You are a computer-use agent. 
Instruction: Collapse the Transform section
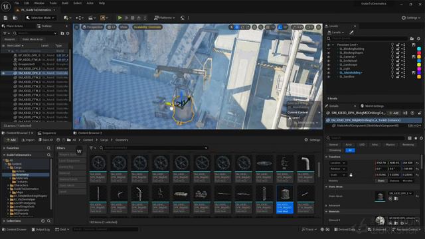tap(326, 157)
